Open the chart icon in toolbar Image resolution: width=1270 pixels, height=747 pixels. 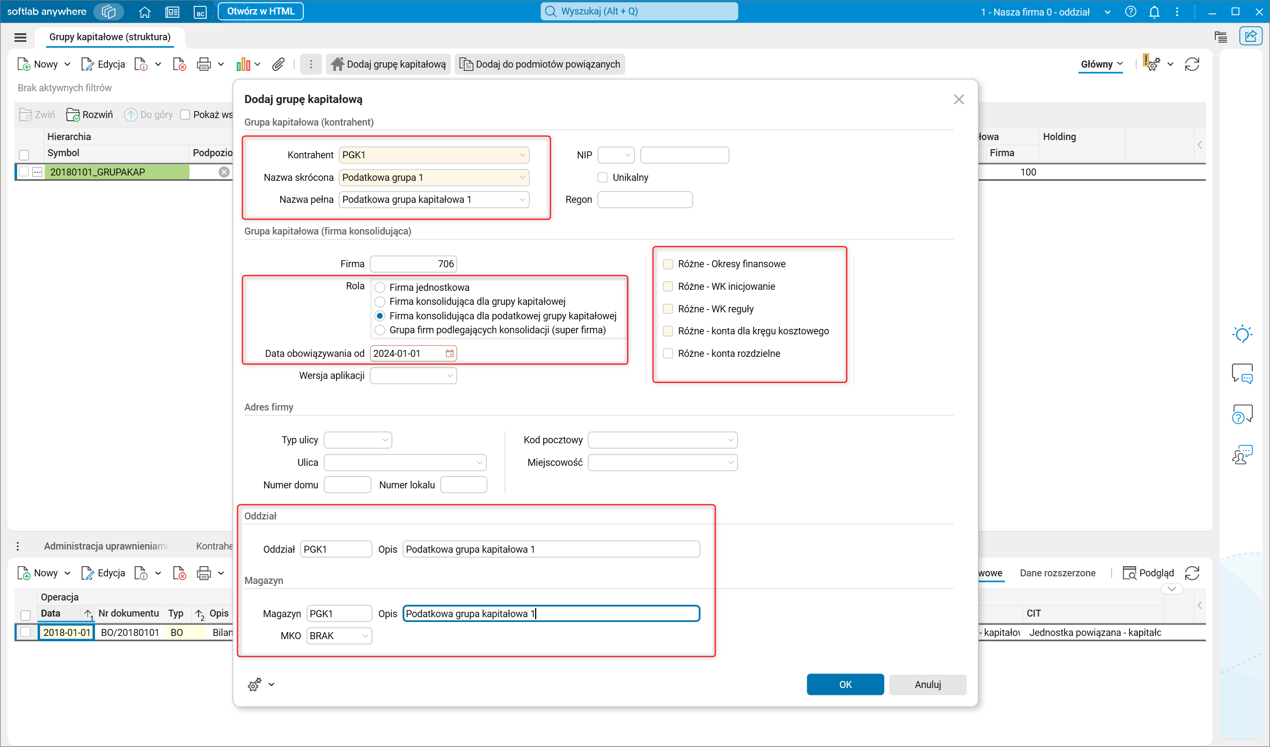point(243,64)
